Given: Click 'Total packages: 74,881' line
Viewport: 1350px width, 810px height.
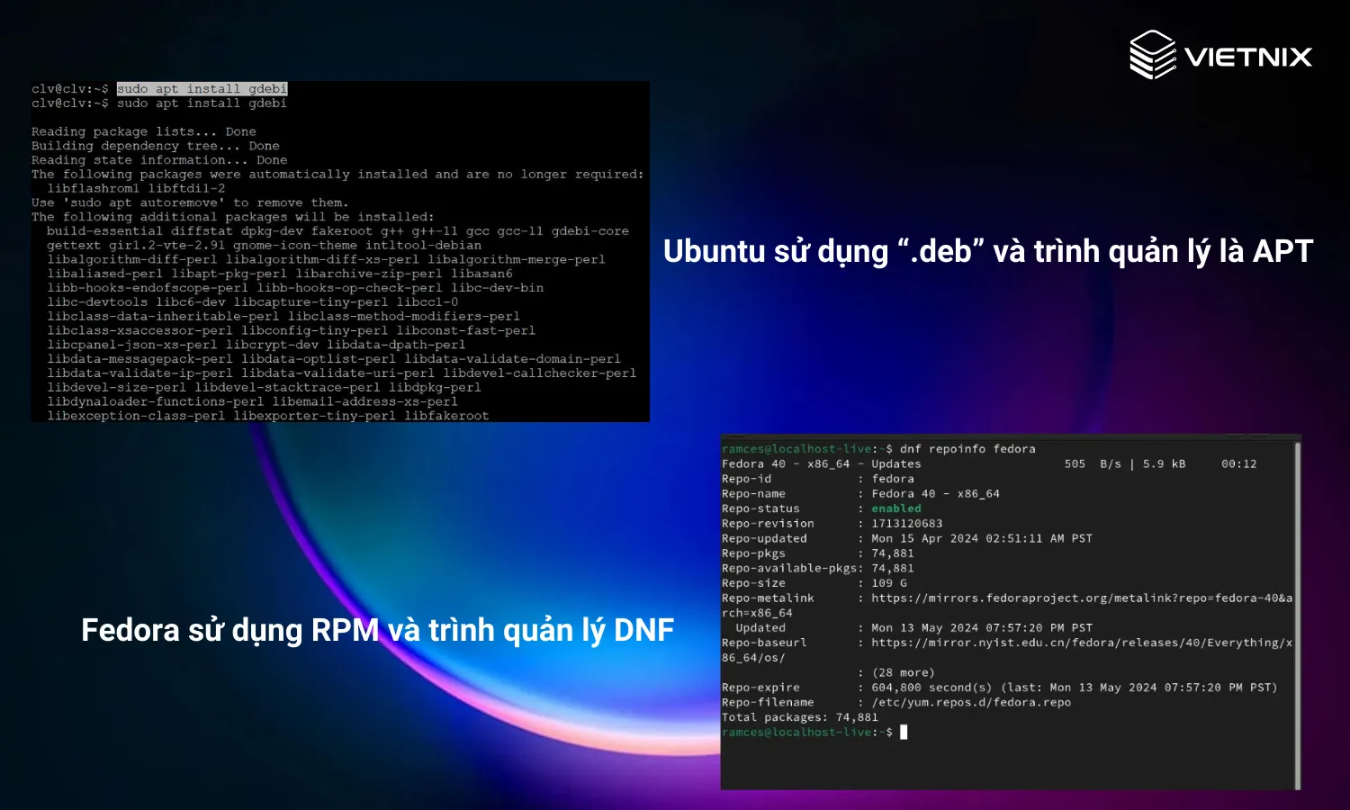Looking at the screenshot, I should [x=800, y=718].
